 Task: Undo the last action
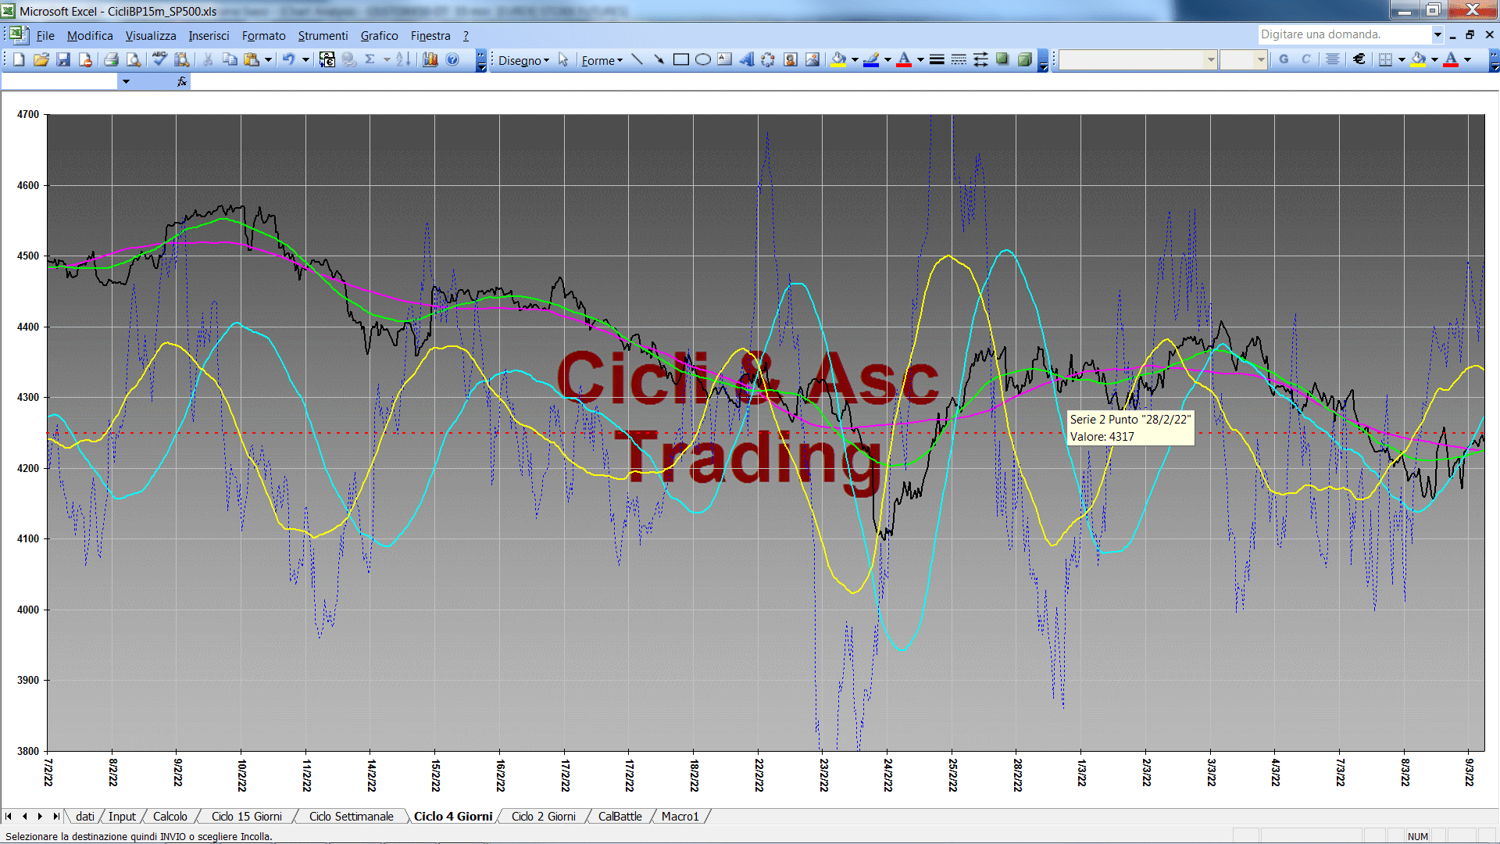coord(288,59)
